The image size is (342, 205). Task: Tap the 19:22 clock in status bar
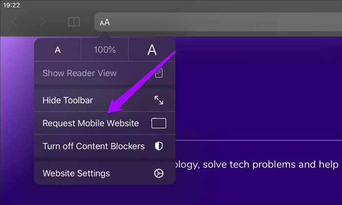coord(12,5)
